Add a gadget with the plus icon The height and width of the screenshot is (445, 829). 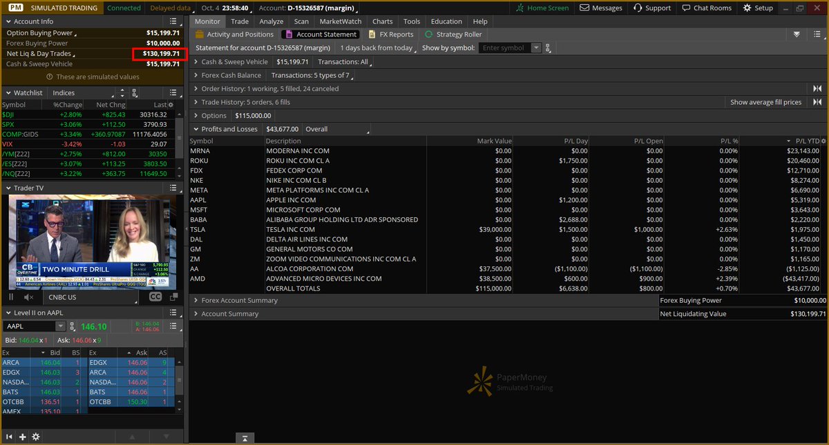(x=23, y=437)
